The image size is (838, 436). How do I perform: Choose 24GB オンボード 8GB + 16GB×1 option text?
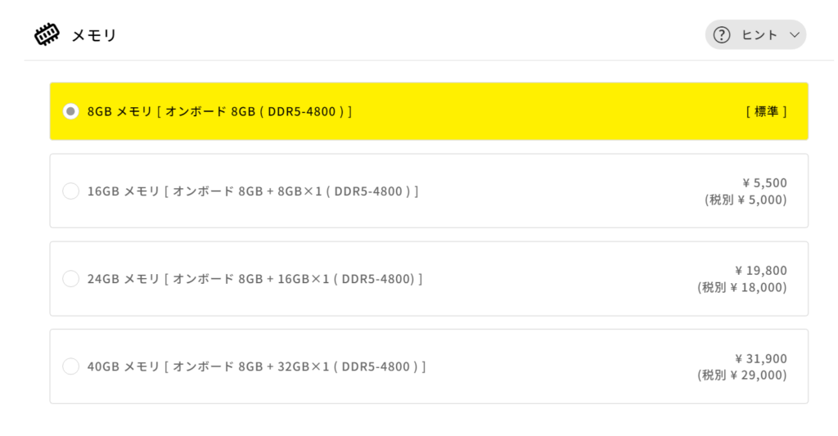click(255, 278)
